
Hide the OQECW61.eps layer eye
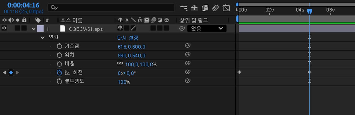click(x=4, y=28)
